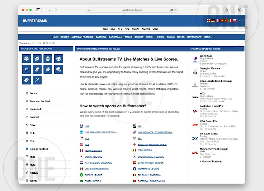Click NBA in the top league links
264x191 pixels.
(106, 29)
